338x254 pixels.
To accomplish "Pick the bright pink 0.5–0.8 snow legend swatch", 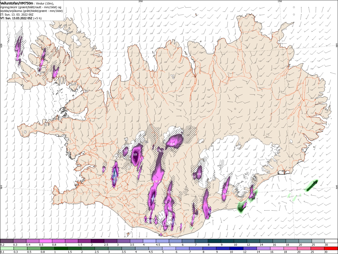I will 45,241.
